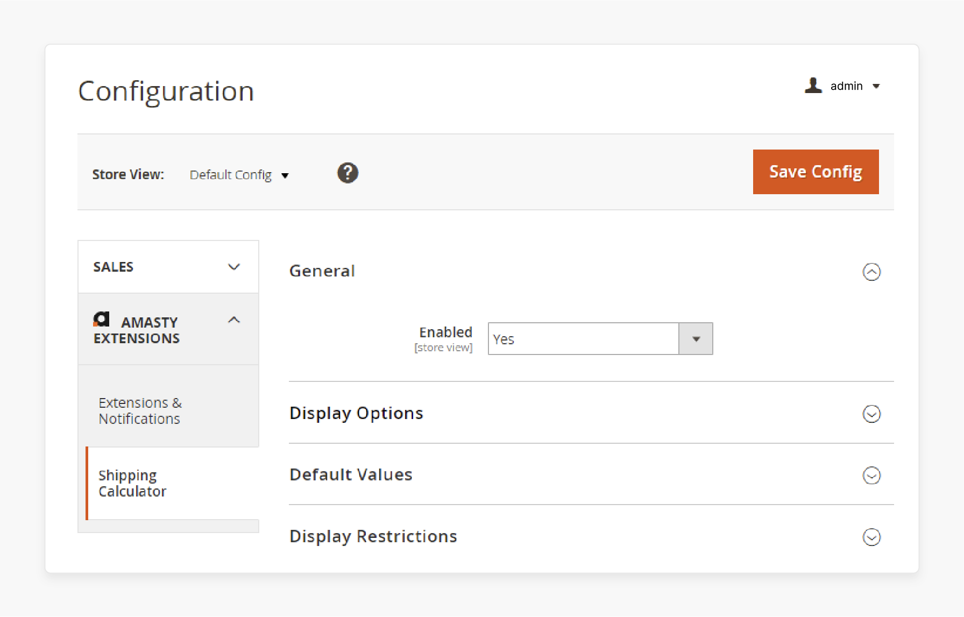Open the Enabled Yes dropdown
The image size is (964, 617).
click(600, 339)
